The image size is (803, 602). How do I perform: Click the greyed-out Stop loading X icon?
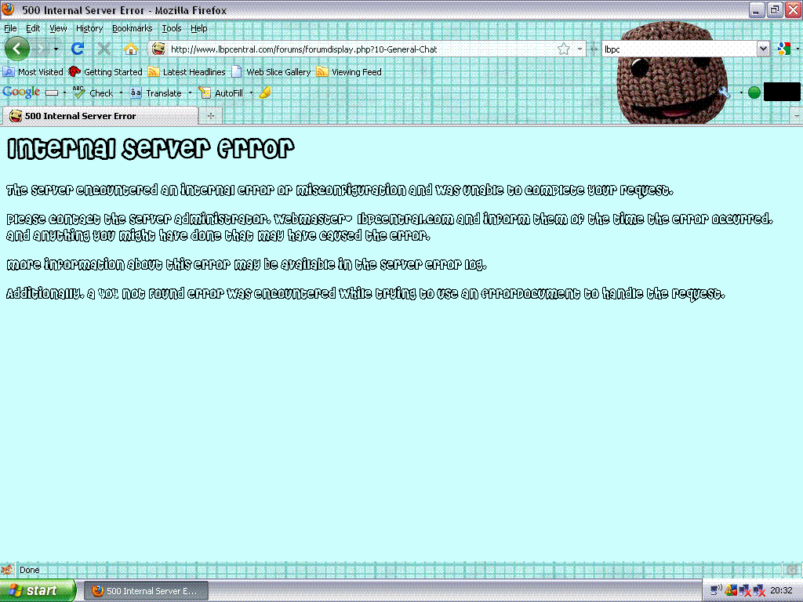104,49
